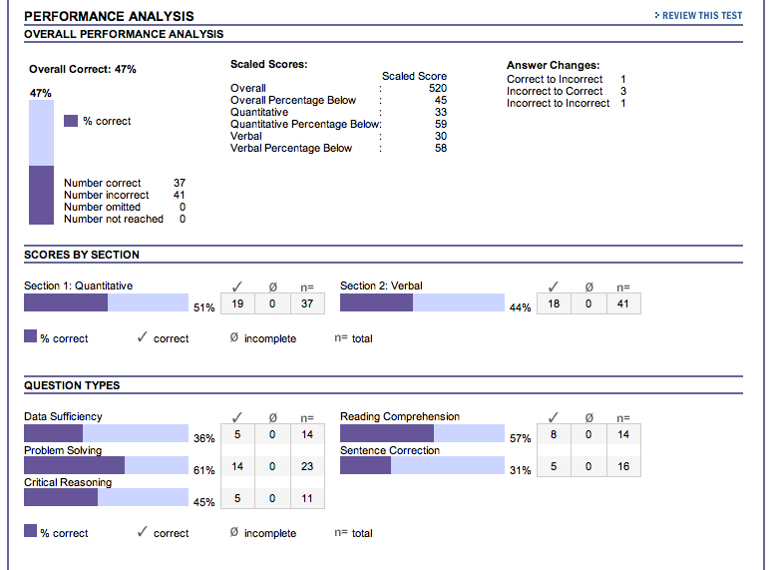Click the Problem Solving percentage bar
The image size is (779, 570).
click(107, 465)
